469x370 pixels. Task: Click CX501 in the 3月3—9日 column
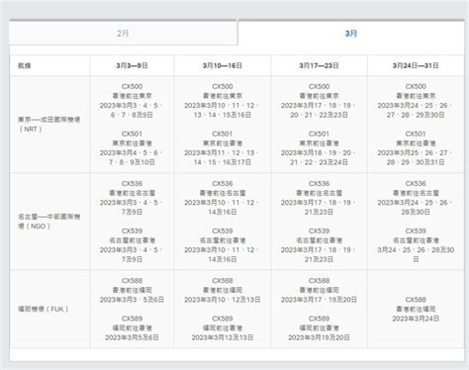[x=132, y=134]
